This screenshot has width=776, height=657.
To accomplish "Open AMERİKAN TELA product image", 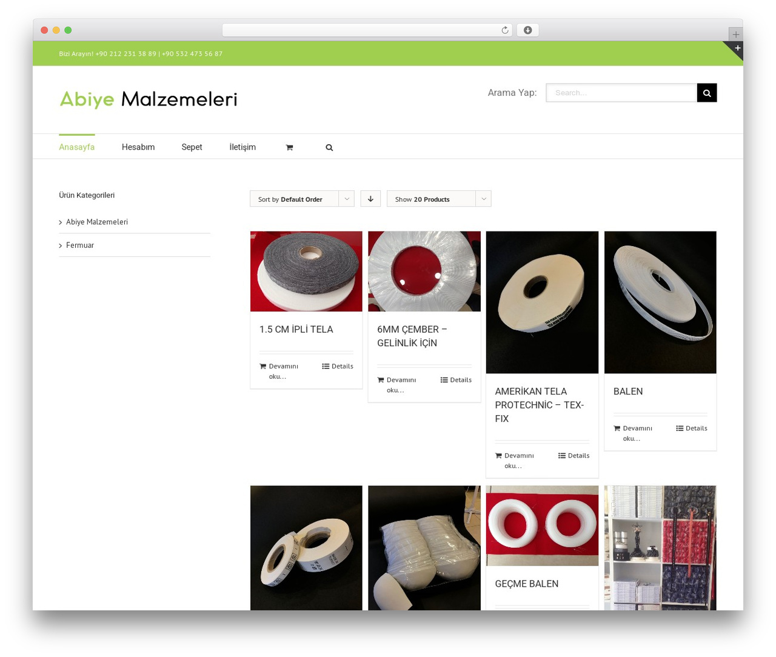I will pyautogui.click(x=542, y=302).
